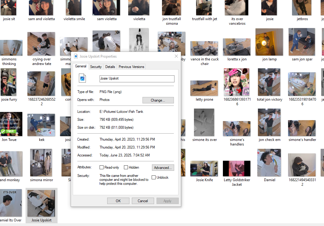This screenshot has width=324, height=226.
Task: Check the Unblock checkbox
Action: tap(153, 178)
